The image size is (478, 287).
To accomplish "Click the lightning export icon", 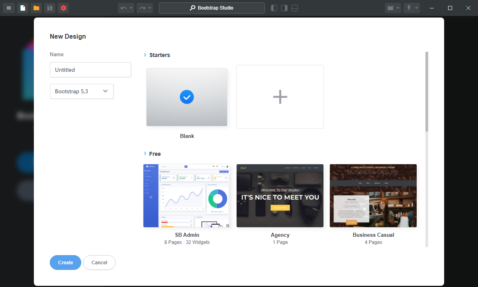I will [409, 8].
